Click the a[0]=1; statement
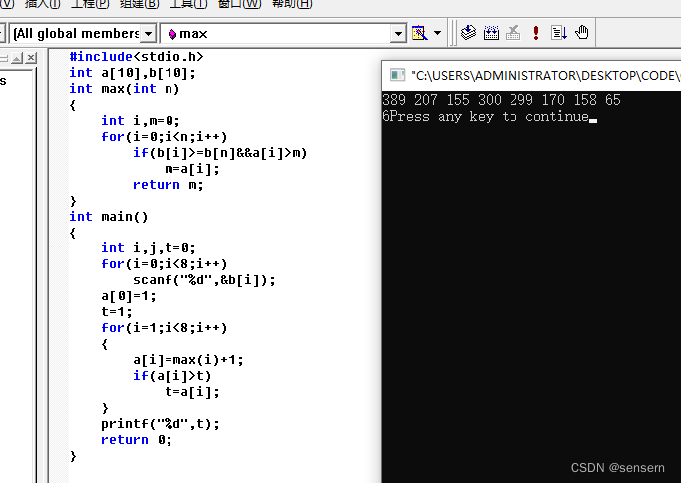 tap(128, 296)
